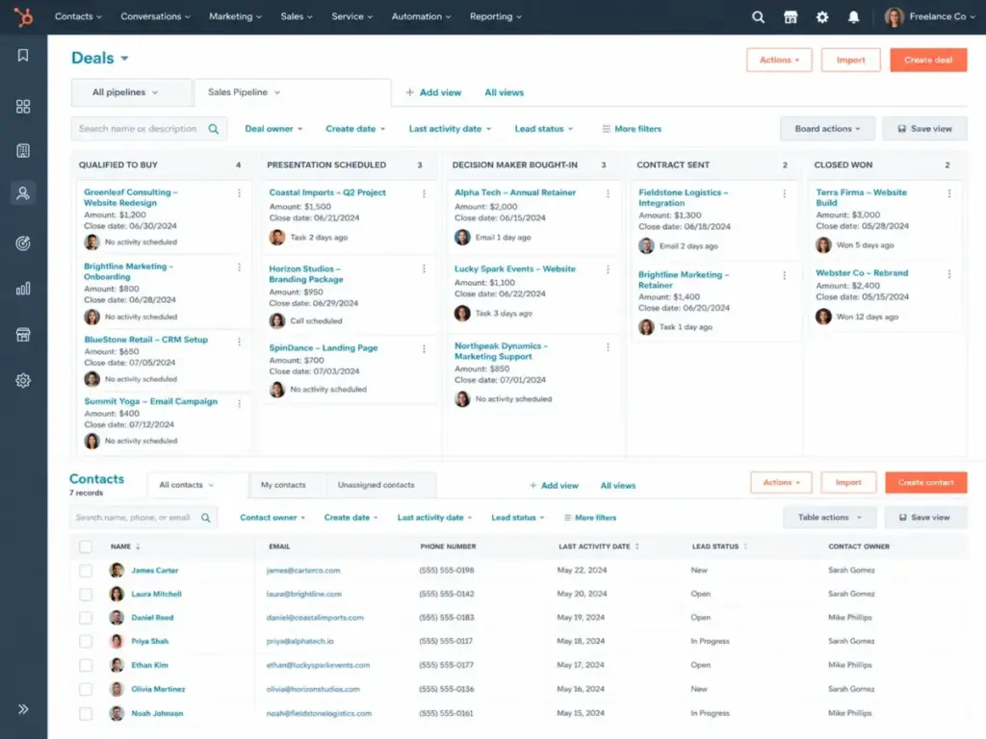Open options menu for Alpha Tech deal
The width and height of the screenshot is (986, 739).
[x=609, y=193]
